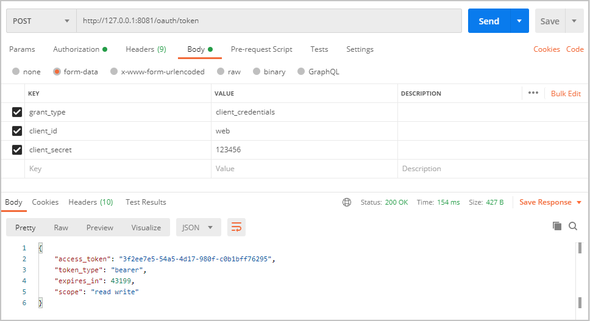Select the x-www-form-urlencoded radio option
Image resolution: width=590 pixels, height=321 pixels.
tap(114, 71)
